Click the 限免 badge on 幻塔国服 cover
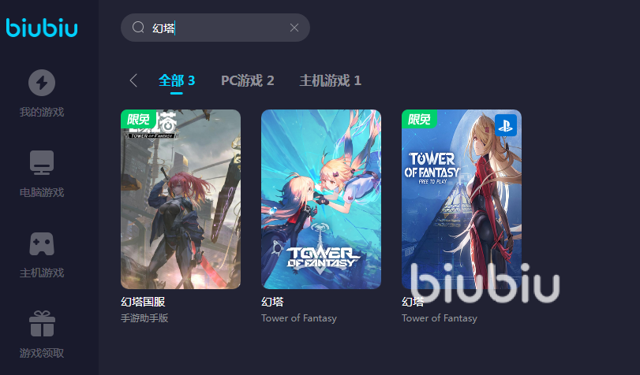 pyautogui.click(x=138, y=119)
